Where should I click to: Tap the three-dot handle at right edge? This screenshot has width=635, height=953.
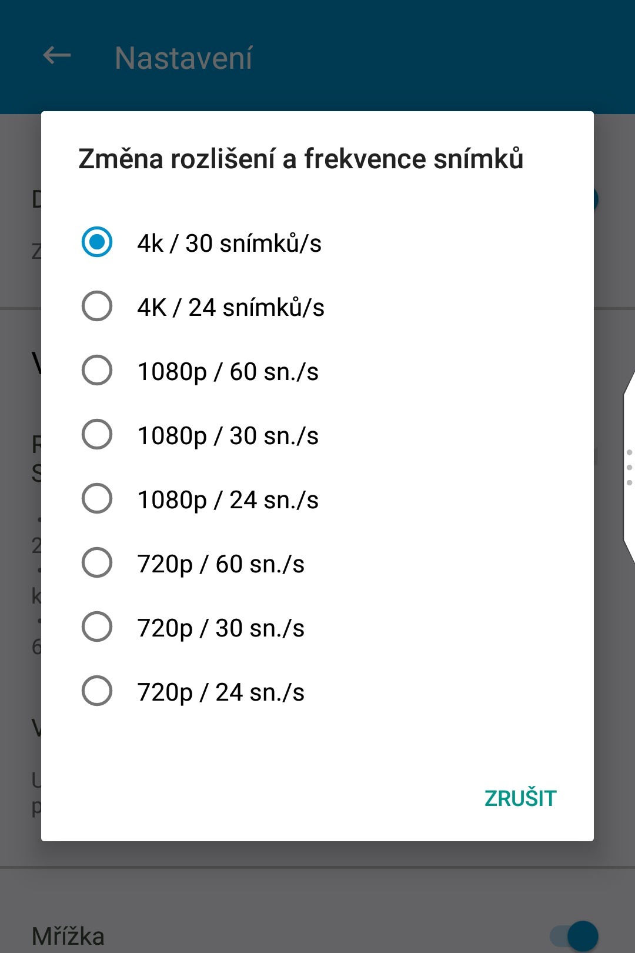point(629,467)
